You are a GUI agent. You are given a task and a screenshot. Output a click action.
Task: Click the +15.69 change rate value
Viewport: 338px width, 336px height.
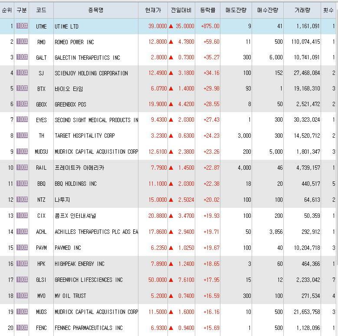click(211, 328)
